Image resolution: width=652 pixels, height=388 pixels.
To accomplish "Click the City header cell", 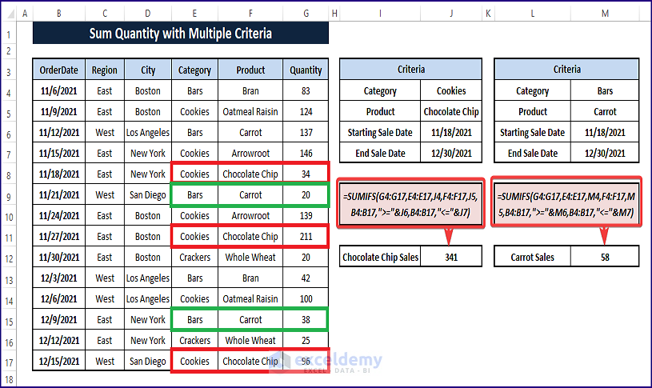I will coord(148,70).
